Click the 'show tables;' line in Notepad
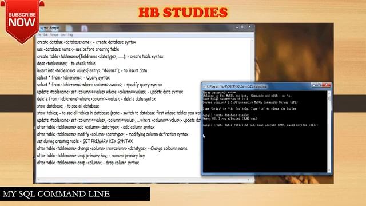Viewport: 366px width, 206px height. click(119, 113)
